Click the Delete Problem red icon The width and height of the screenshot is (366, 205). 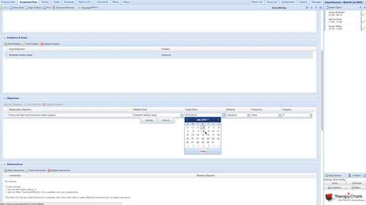pos(42,44)
